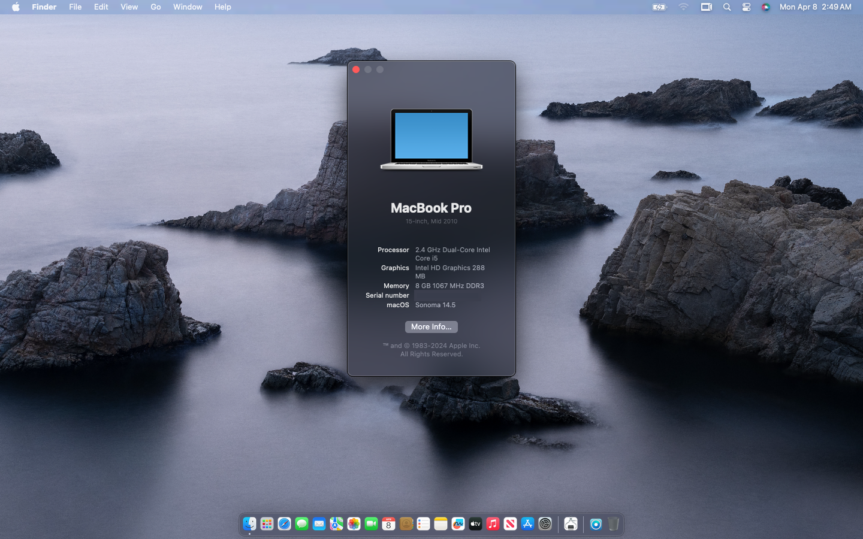This screenshot has height=539, width=863.
Task: Check battery status in menu bar
Action: [x=659, y=7]
